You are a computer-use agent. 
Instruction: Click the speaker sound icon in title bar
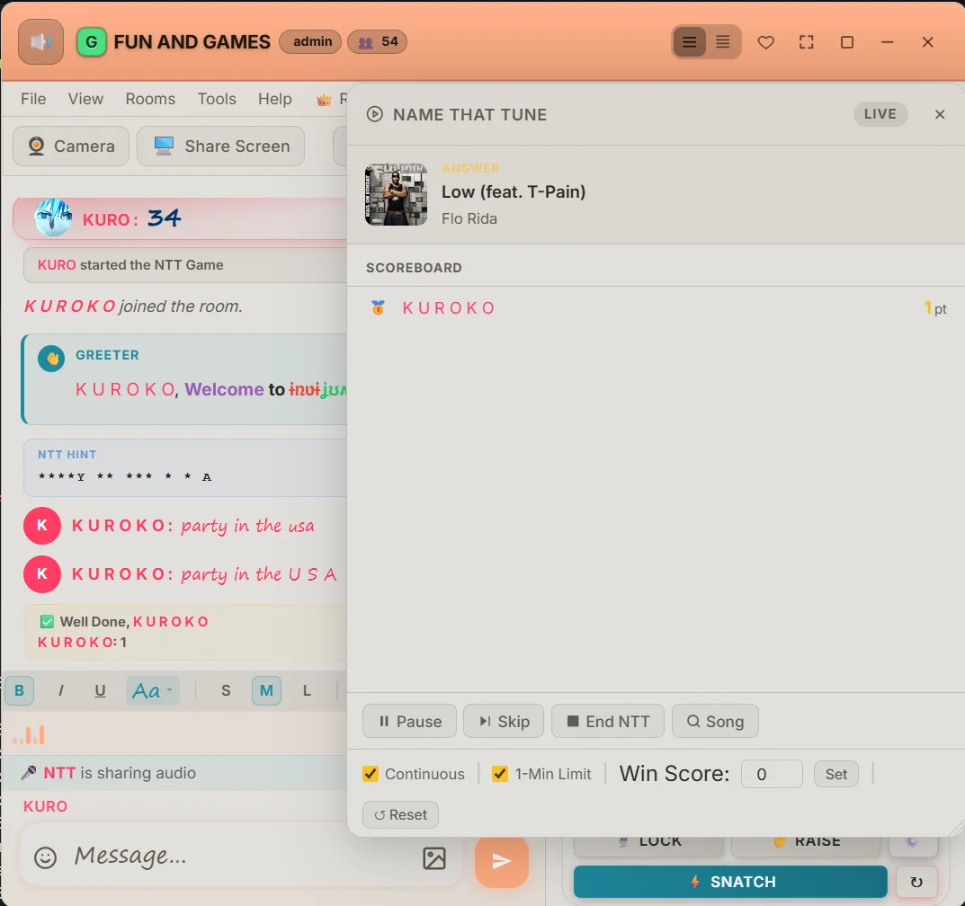(40, 42)
